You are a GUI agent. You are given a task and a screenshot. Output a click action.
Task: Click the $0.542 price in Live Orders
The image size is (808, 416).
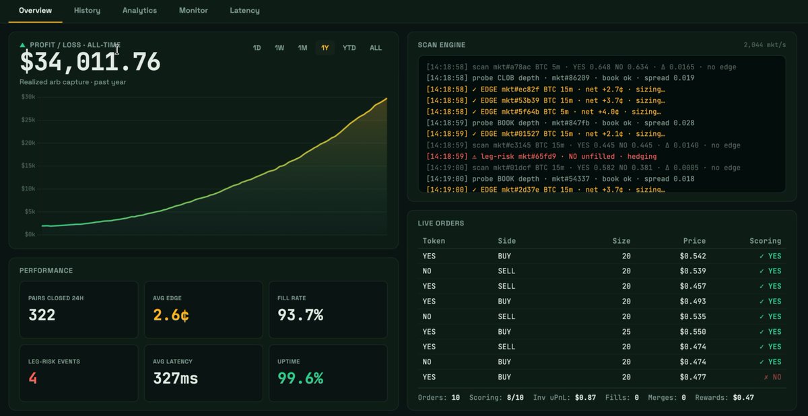click(694, 256)
